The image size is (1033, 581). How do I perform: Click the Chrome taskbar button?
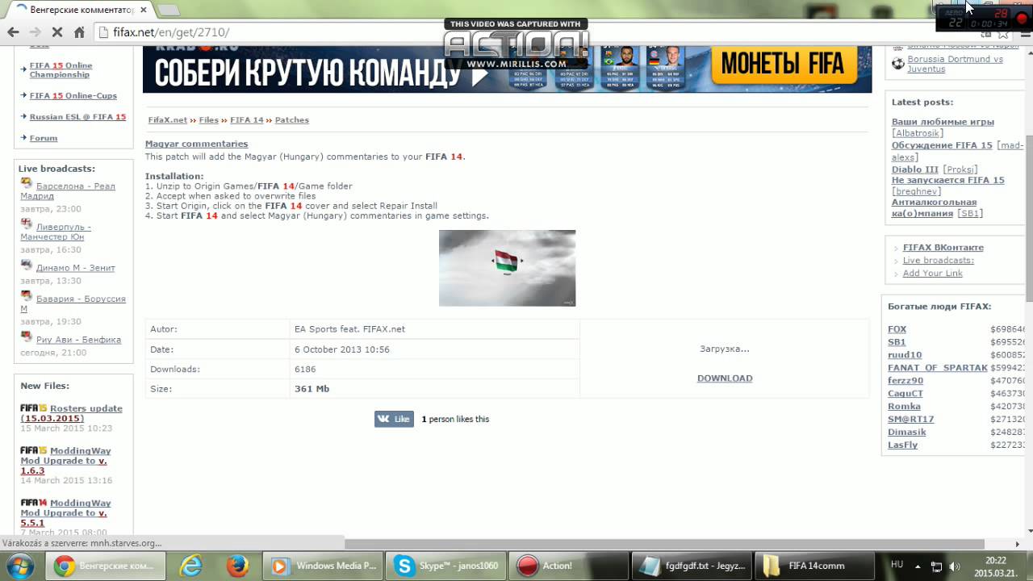click(x=105, y=566)
